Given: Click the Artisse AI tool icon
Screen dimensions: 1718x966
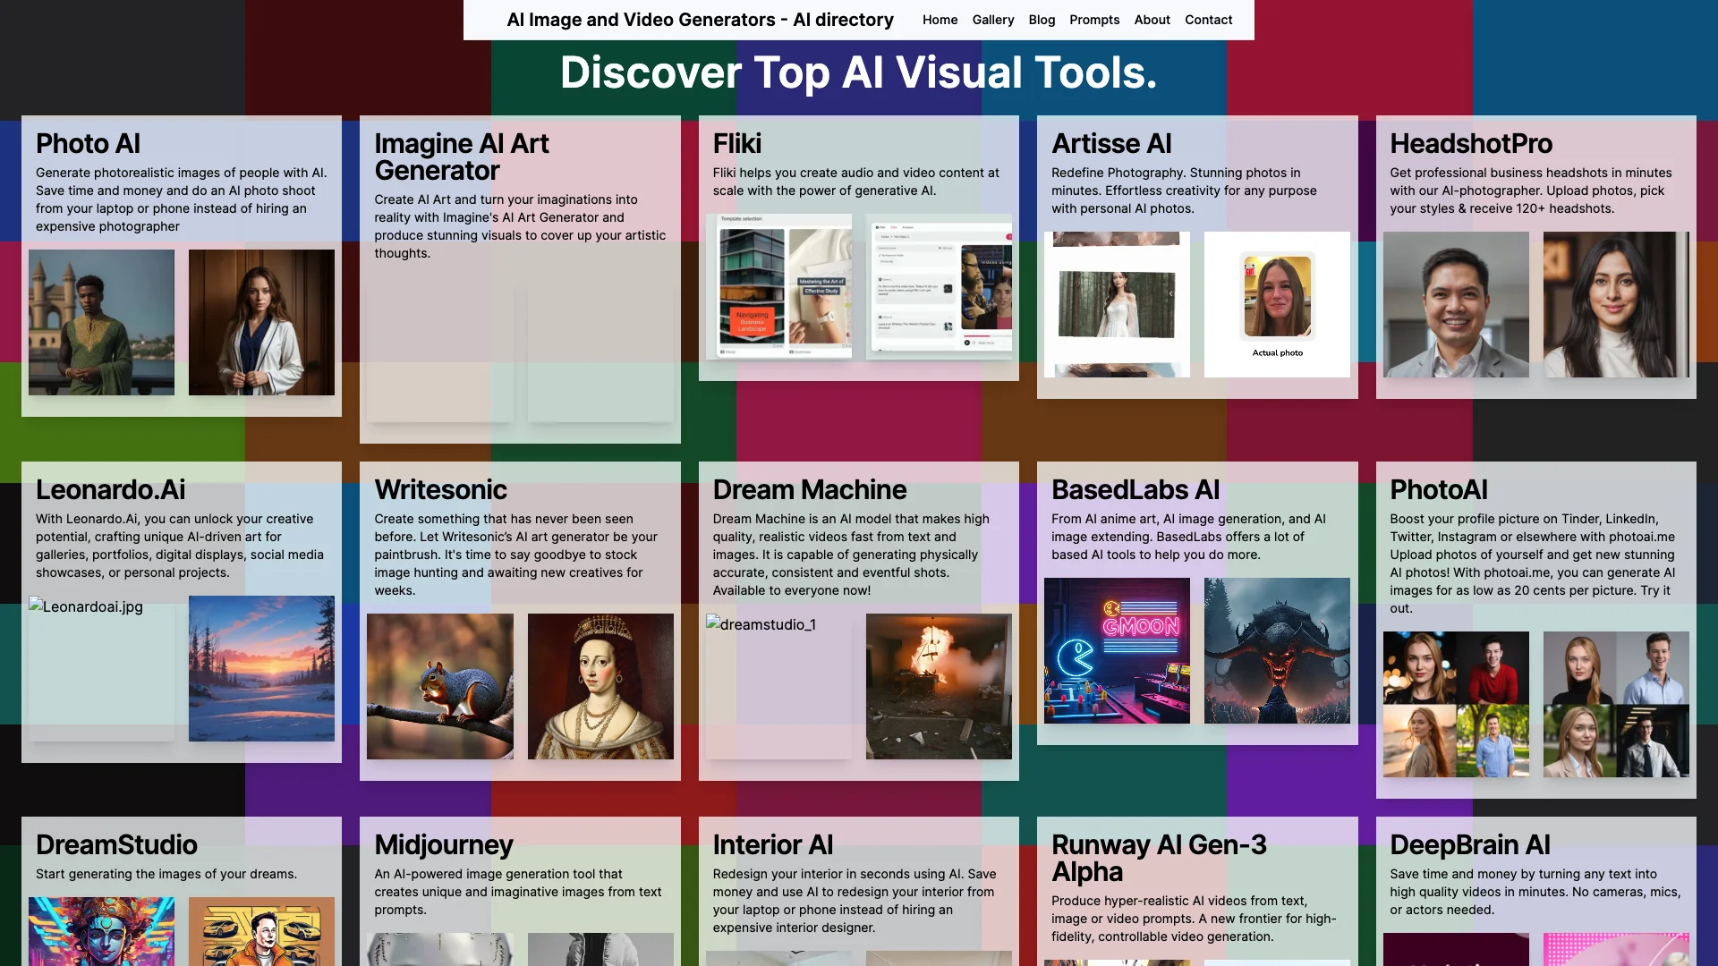Looking at the screenshot, I should (x=1110, y=145).
